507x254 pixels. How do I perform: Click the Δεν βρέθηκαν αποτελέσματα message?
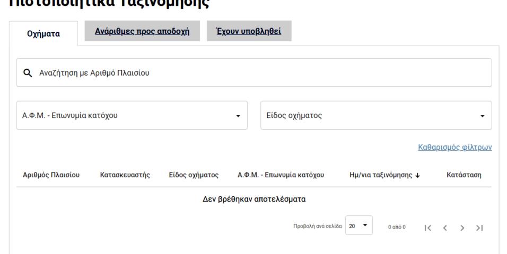point(254,199)
